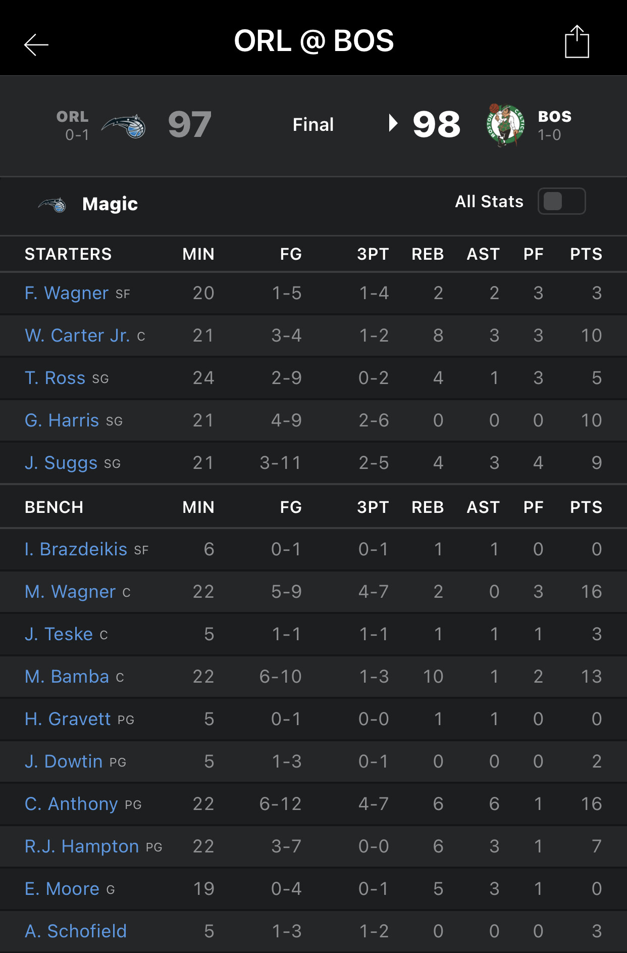The width and height of the screenshot is (627, 953).
Task: Open R.J. Hampton player page
Action: (82, 846)
